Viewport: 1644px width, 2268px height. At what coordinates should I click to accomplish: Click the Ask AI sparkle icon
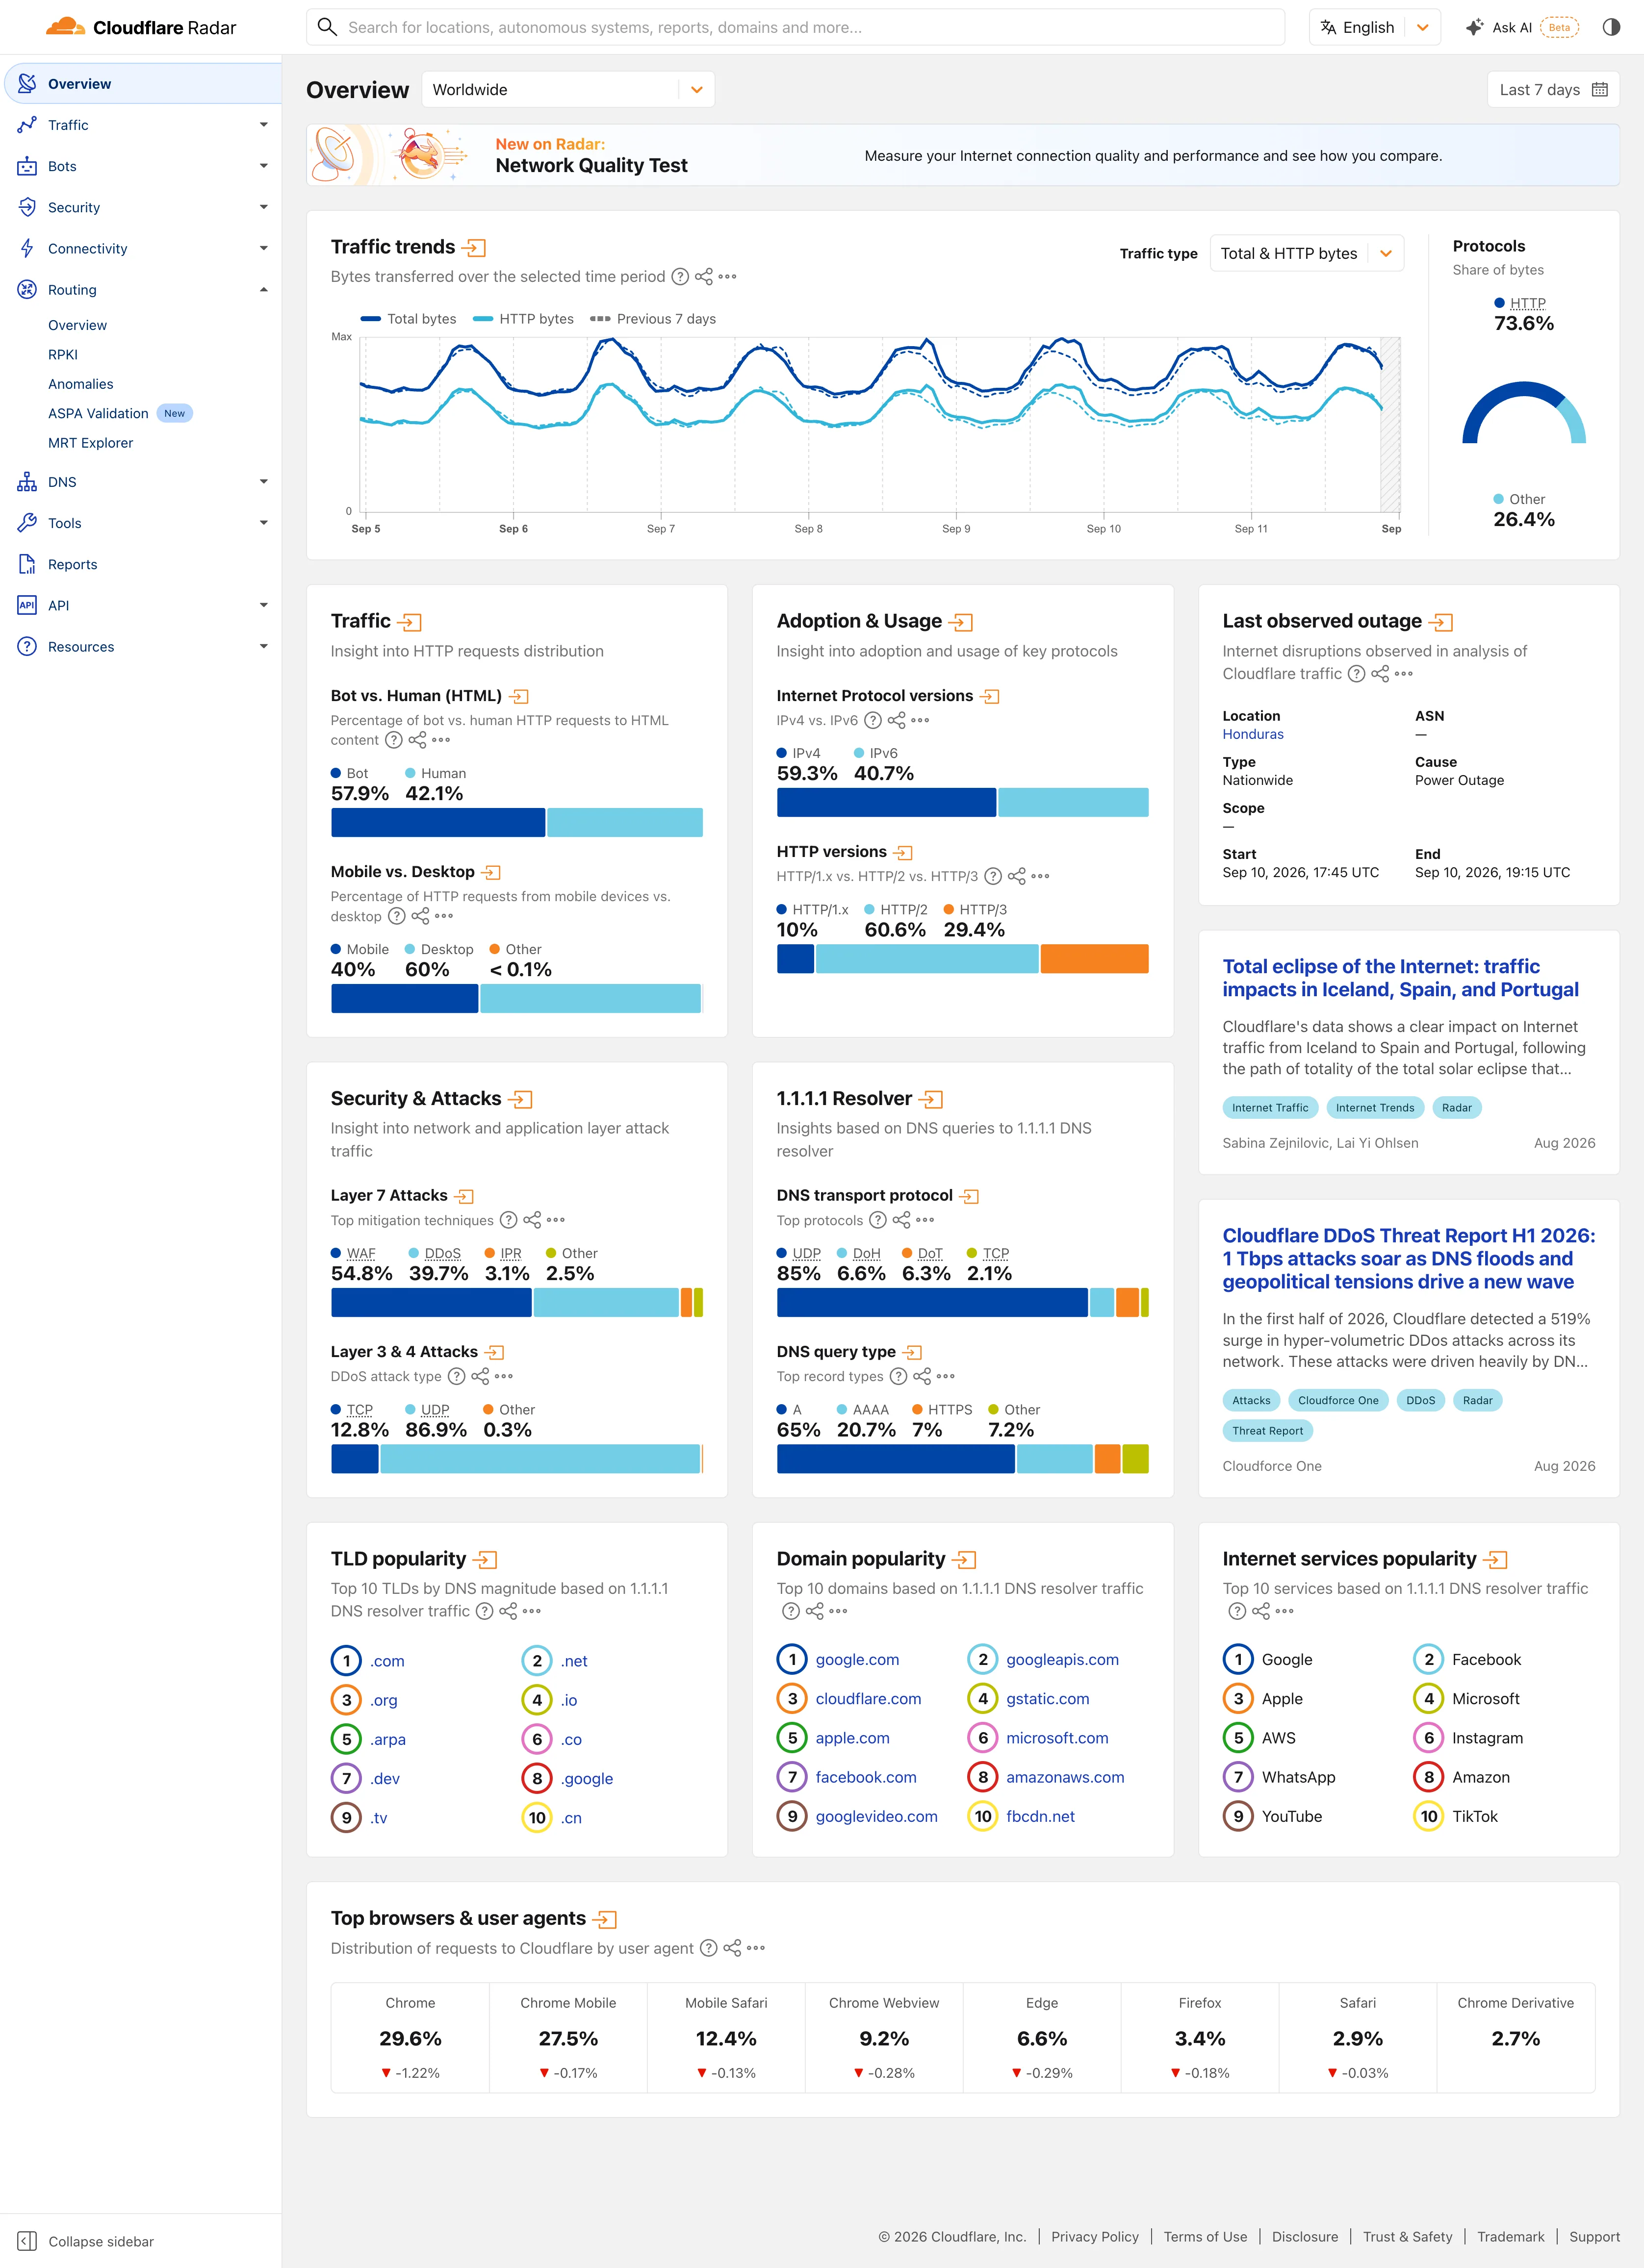click(1474, 27)
